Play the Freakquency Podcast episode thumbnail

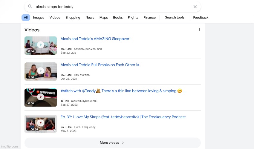[x=41, y=123]
